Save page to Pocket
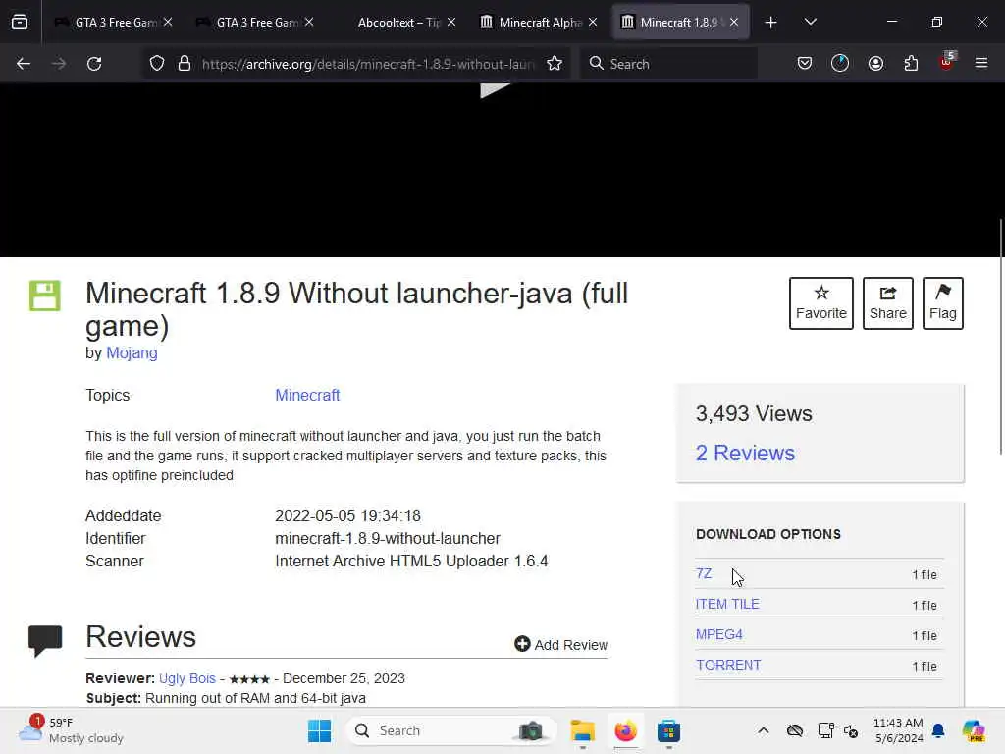The height and width of the screenshot is (754, 1005). [805, 64]
